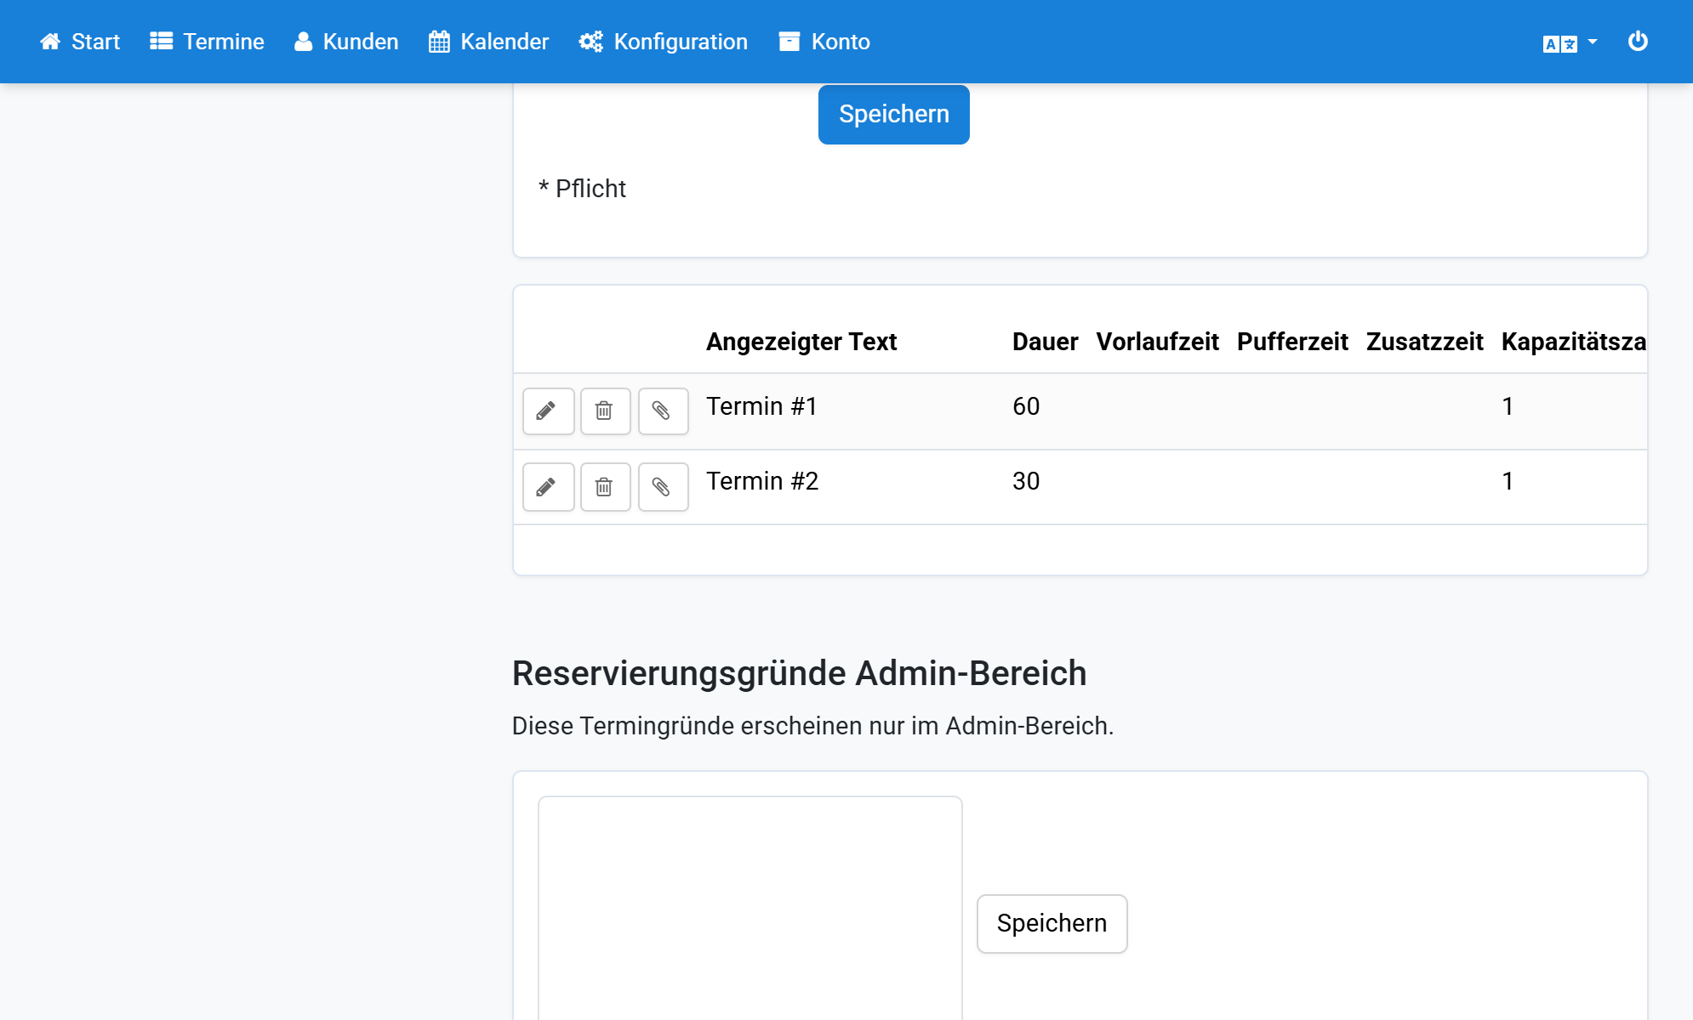The height and width of the screenshot is (1020, 1693).
Task: Click the Vorlaufzeit column header
Action: point(1157,342)
